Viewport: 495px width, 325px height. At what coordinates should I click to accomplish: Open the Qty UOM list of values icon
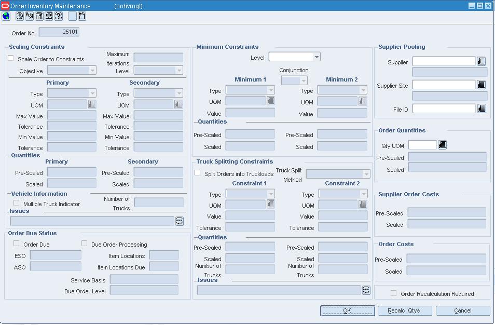(x=442, y=145)
